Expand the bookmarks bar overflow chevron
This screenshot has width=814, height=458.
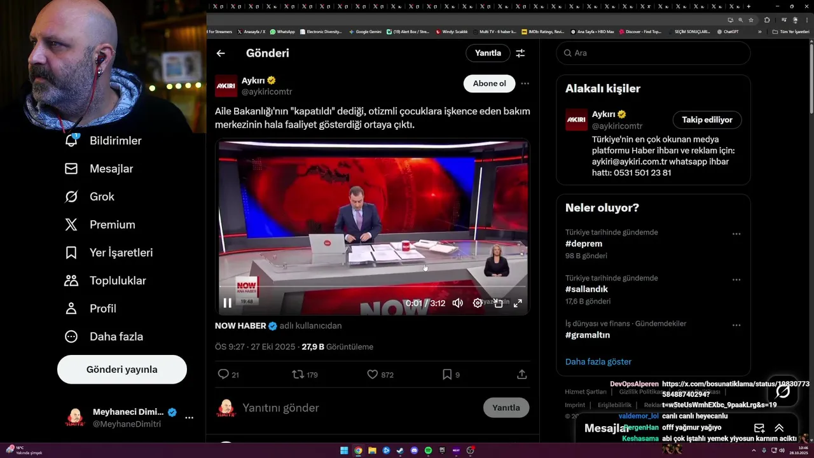pos(760,31)
